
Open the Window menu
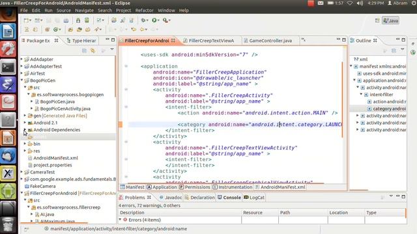point(167,10)
